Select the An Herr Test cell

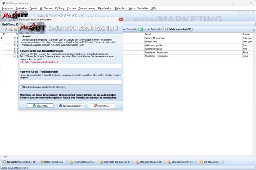(193, 42)
